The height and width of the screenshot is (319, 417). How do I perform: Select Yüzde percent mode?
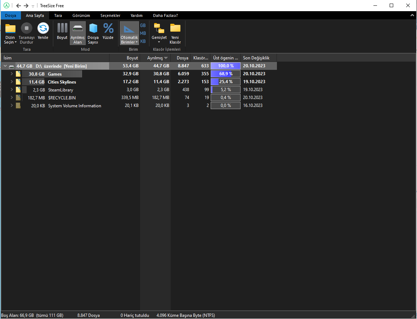point(108,32)
